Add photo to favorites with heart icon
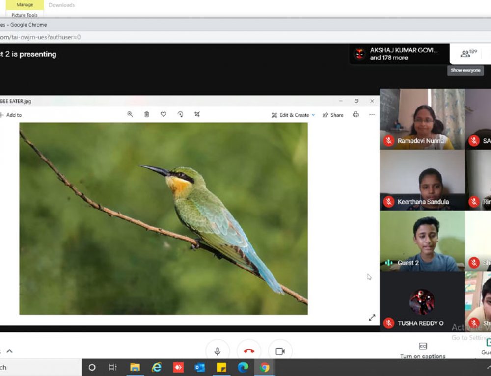 [x=164, y=114]
